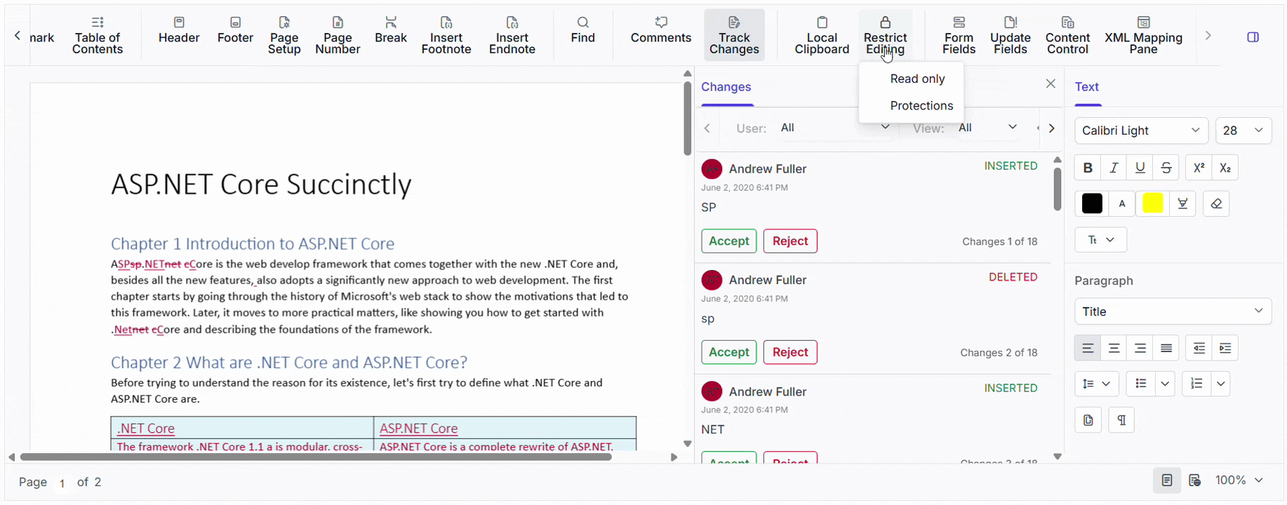
Task: Go to the previous change
Action: tap(707, 128)
